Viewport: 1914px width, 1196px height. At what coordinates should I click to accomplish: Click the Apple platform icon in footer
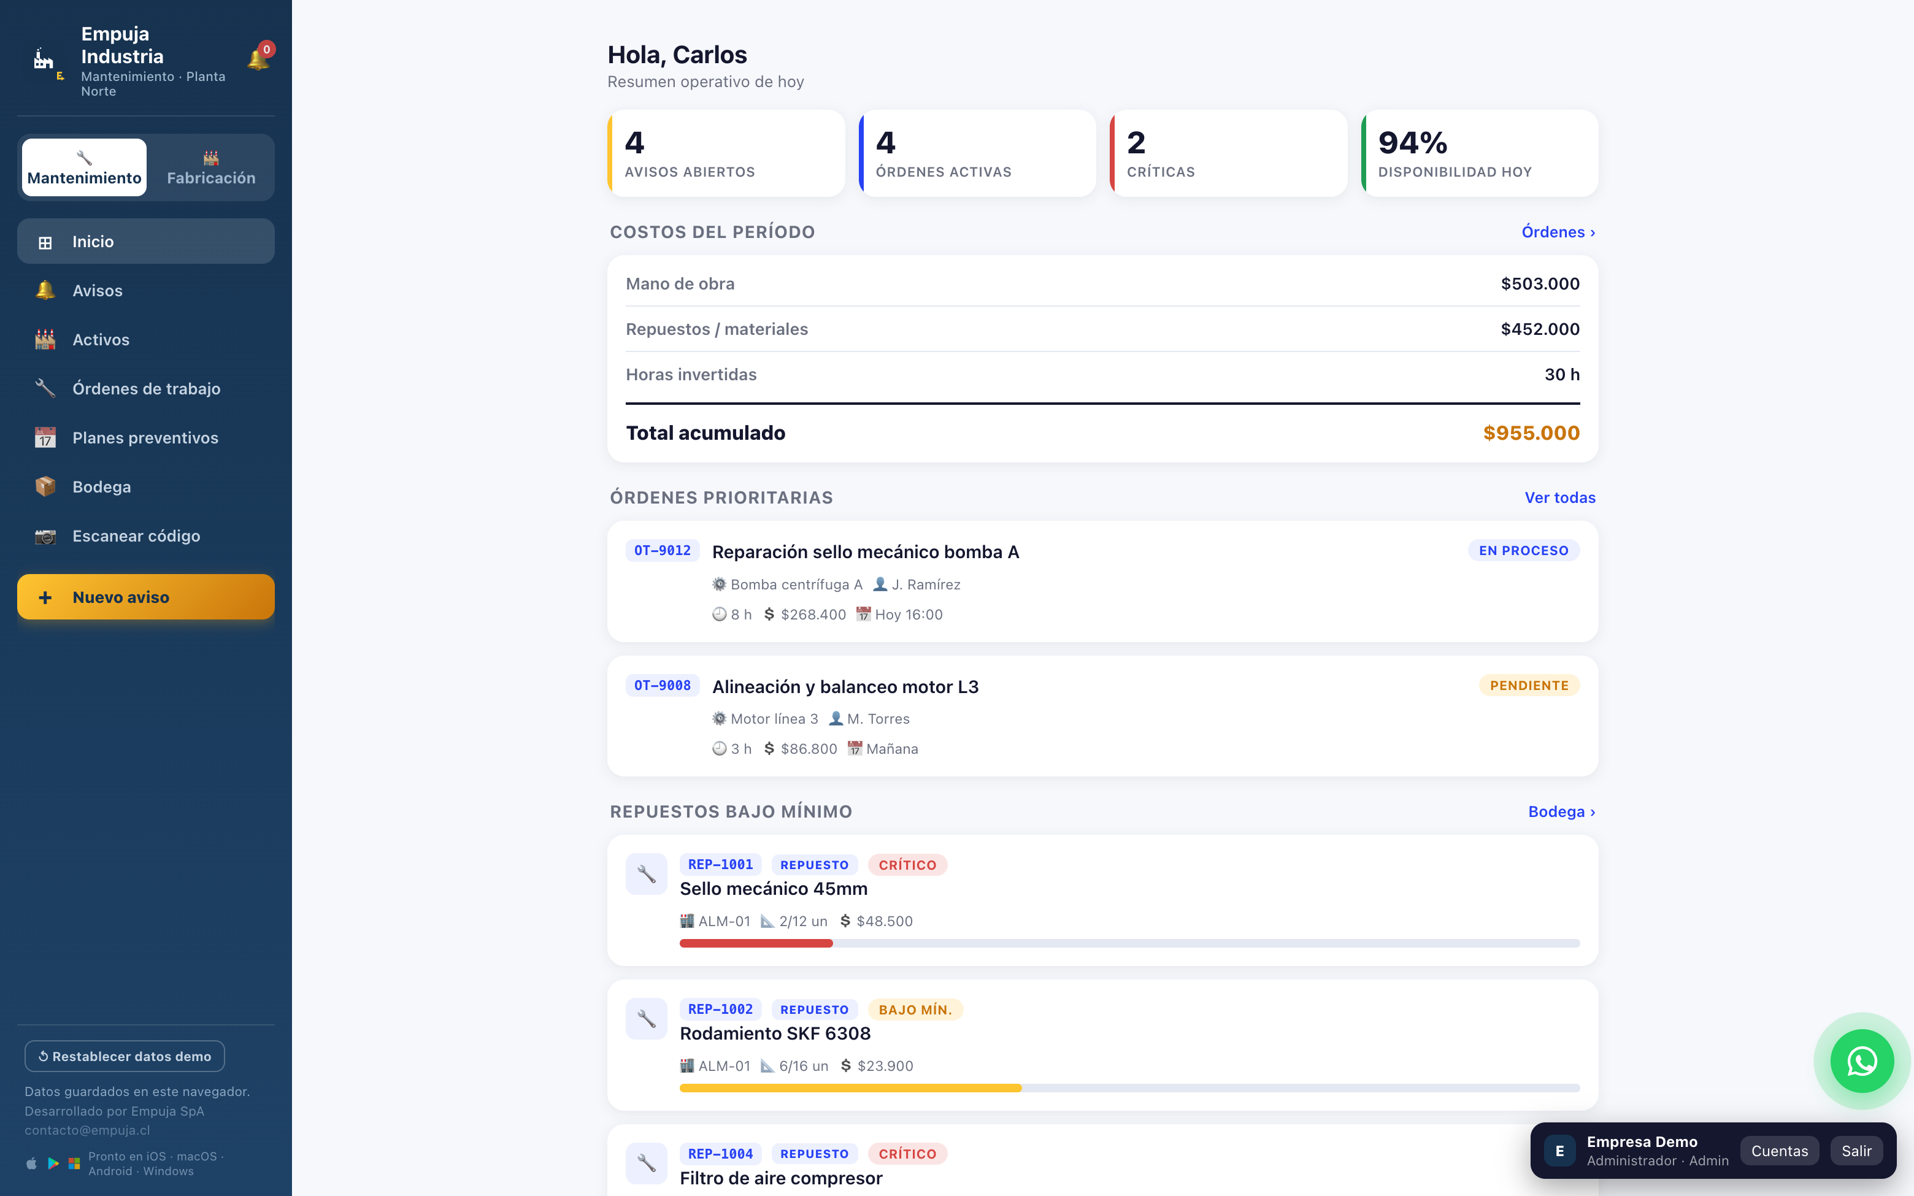point(32,1163)
